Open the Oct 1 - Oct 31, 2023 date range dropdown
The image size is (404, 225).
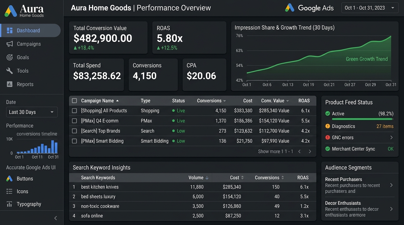point(370,8)
